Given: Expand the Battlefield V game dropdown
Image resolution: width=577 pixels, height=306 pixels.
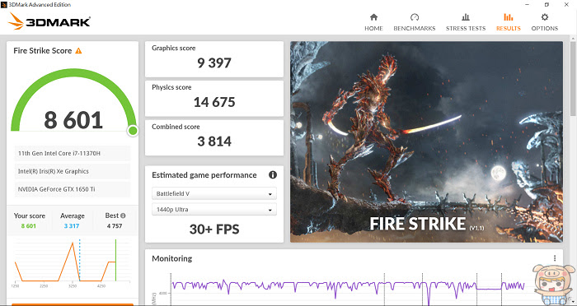Looking at the screenshot, I should coord(214,193).
